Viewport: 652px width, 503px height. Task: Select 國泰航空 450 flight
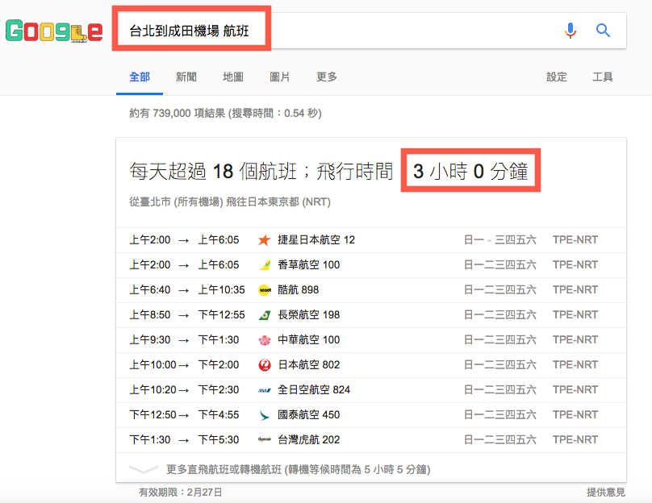[x=371, y=414]
